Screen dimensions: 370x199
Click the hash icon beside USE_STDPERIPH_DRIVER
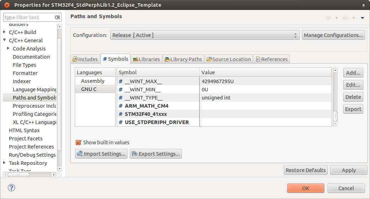click(x=121, y=122)
